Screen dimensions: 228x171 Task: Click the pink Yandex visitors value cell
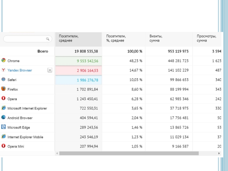[x=78, y=70]
